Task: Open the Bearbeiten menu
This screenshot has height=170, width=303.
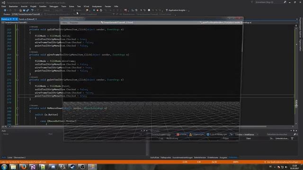Action: 13,6
